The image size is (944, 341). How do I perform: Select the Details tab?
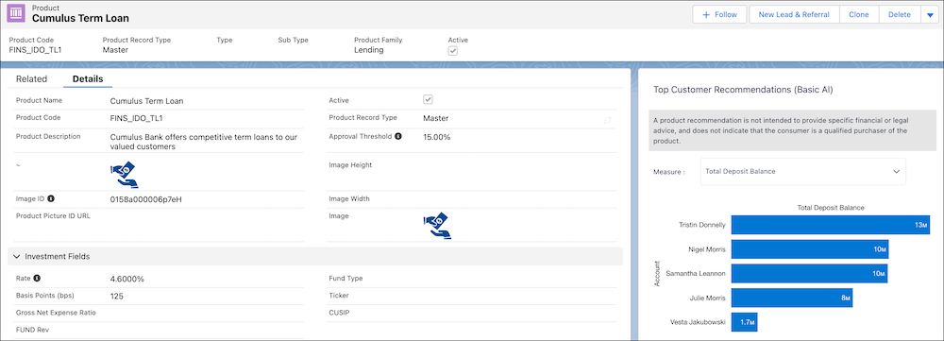coord(88,79)
